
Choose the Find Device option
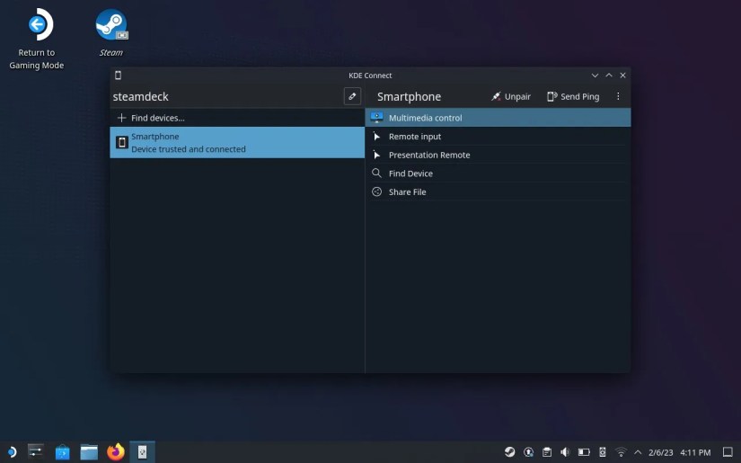coord(498,174)
